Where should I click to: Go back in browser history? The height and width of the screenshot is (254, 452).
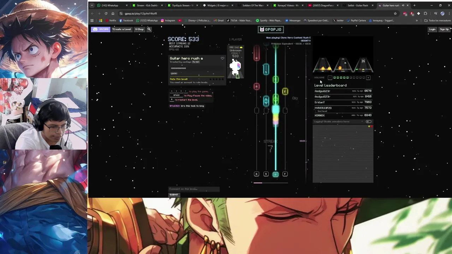[x=92, y=13]
